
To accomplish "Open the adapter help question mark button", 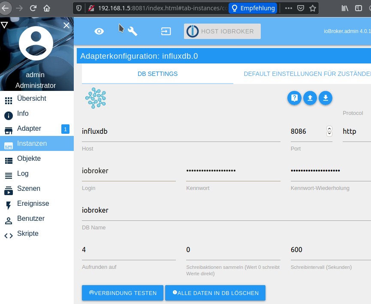I will [294, 98].
